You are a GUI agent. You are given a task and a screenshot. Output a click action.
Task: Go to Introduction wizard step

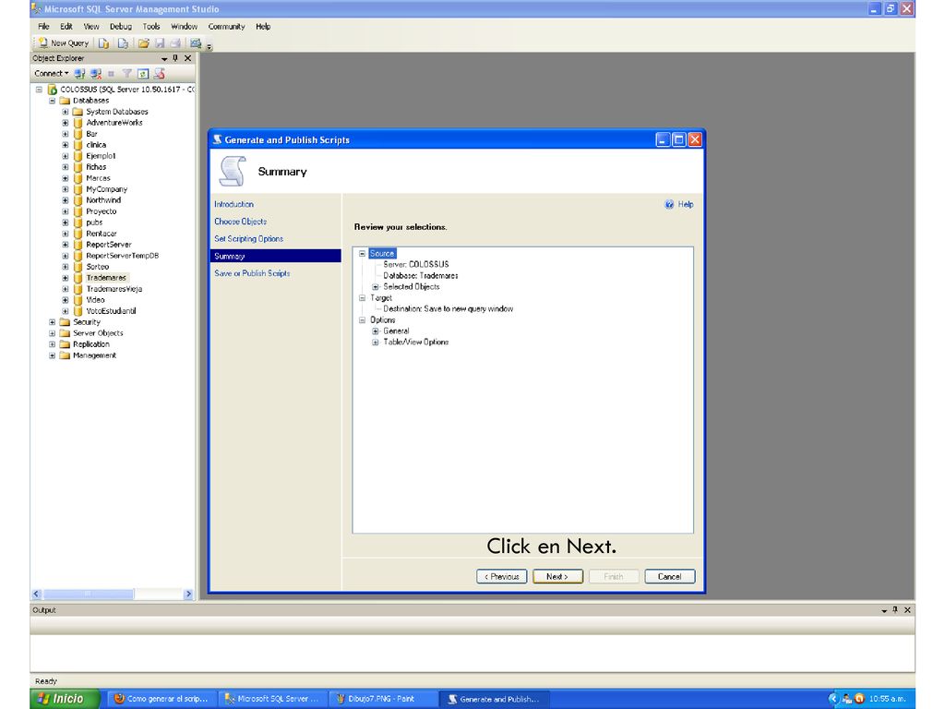coord(233,204)
